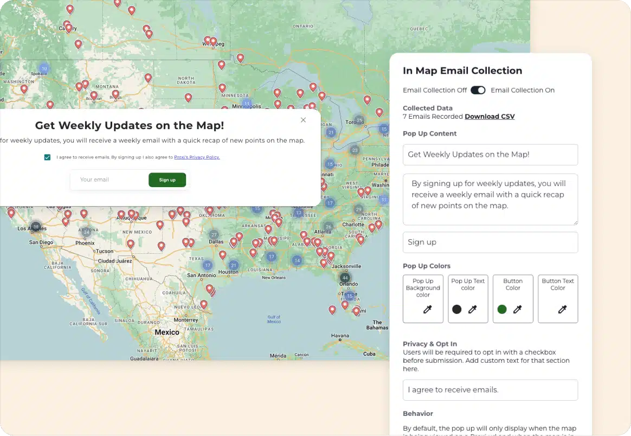Click the 'Behavior' heading
The image size is (631, 436).
(418, 413)
